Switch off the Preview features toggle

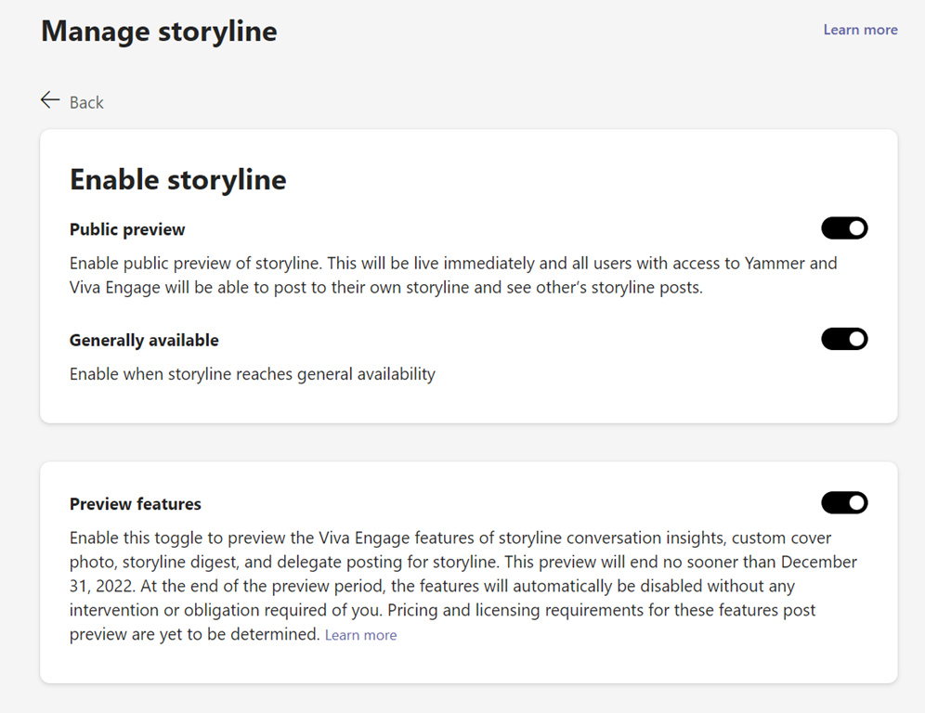pyautogui.click(x=844, y=502)
